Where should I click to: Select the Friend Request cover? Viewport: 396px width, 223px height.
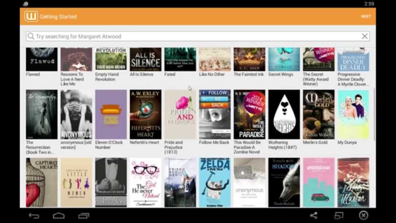pos(180,183)
